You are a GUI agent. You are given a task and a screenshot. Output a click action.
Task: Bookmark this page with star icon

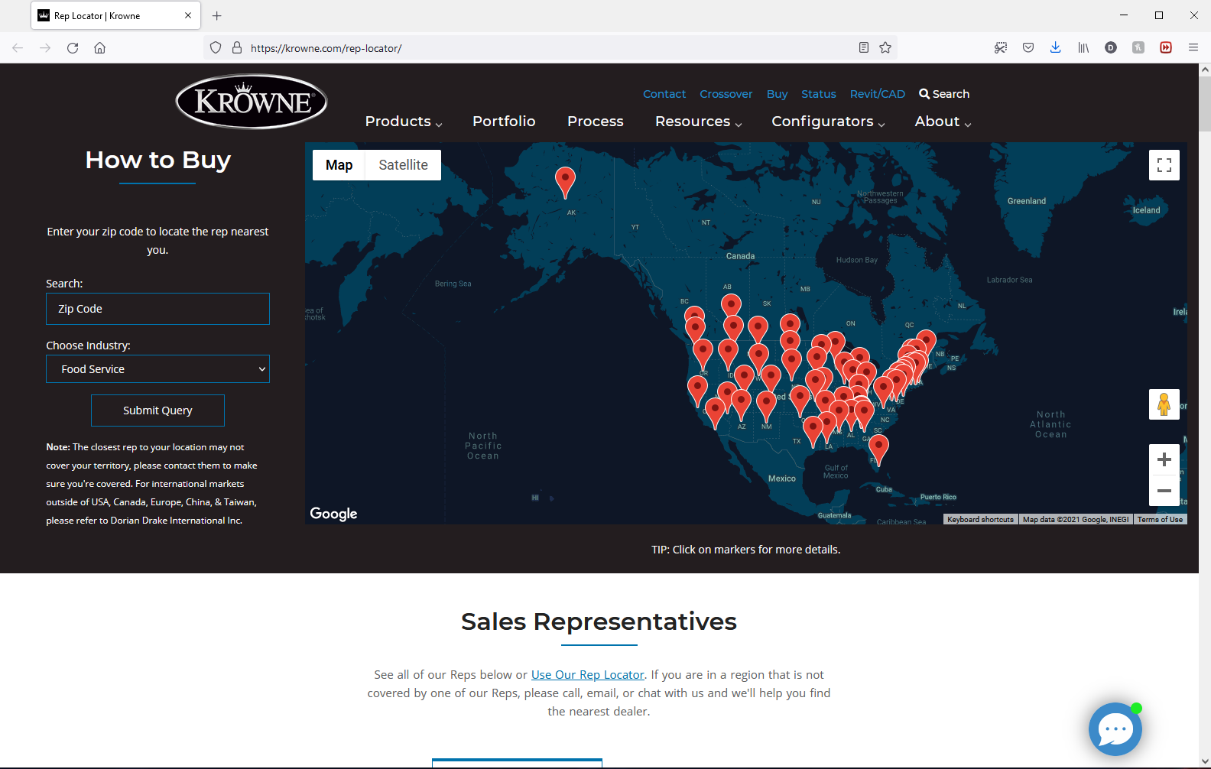coord(885,47)
